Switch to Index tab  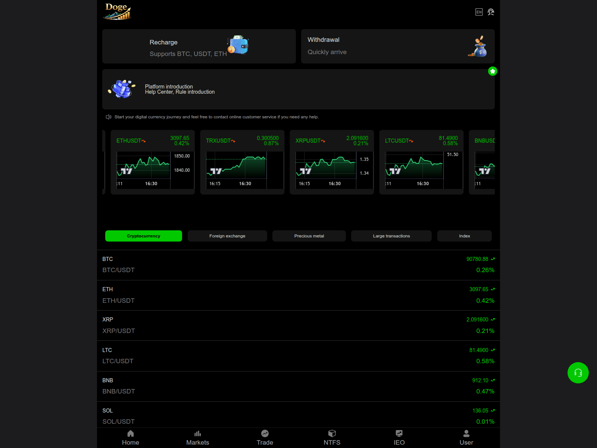(x=465, y=236)
